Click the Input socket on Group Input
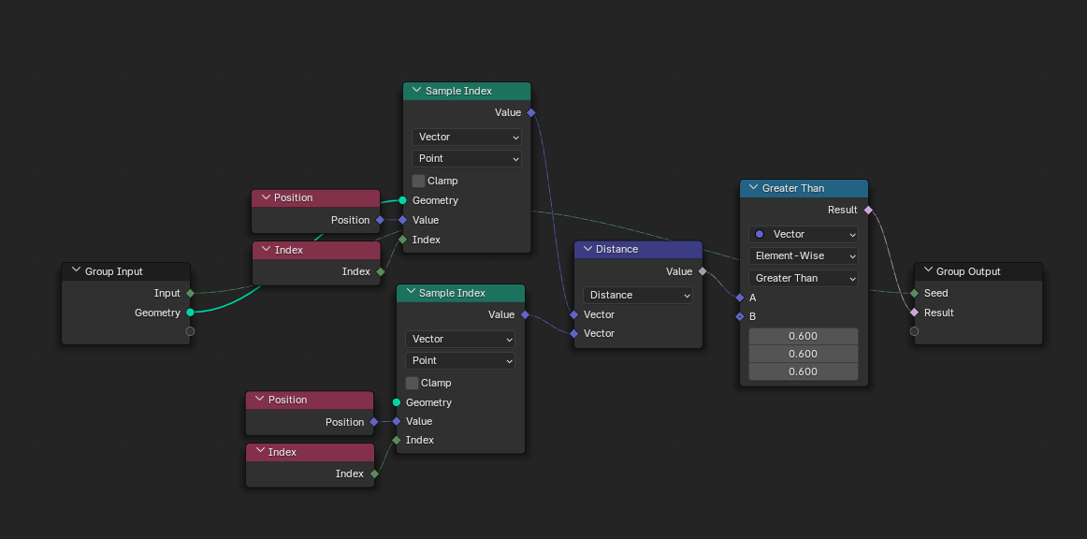Image resolution: width=1087 pixels, height=539 pixels. point(190,294)
